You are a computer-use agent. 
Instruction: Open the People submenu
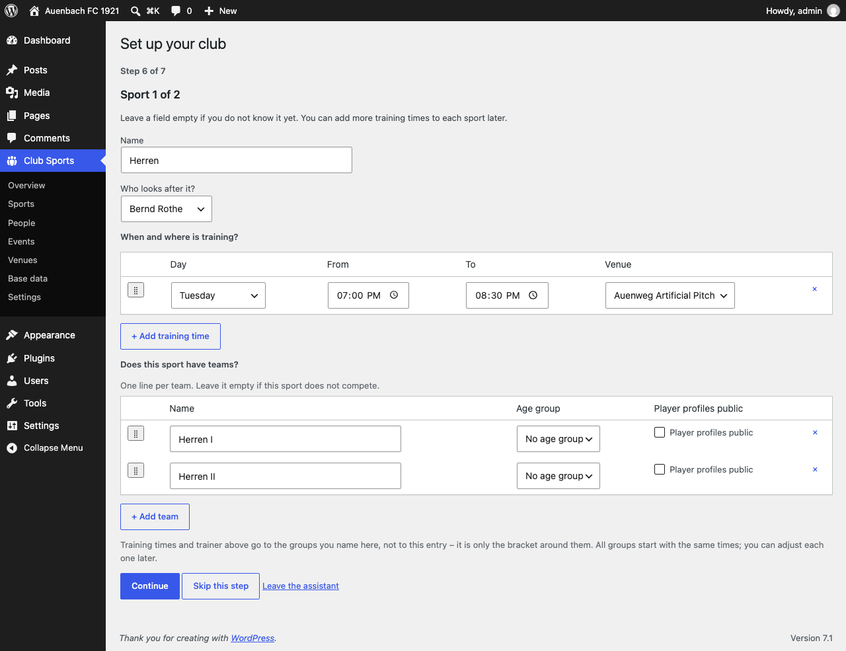coord(22,223)
